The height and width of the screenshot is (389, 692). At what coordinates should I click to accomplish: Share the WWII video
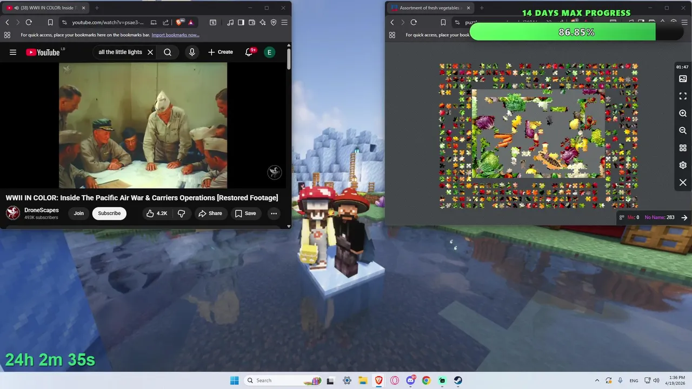point(210,213)
